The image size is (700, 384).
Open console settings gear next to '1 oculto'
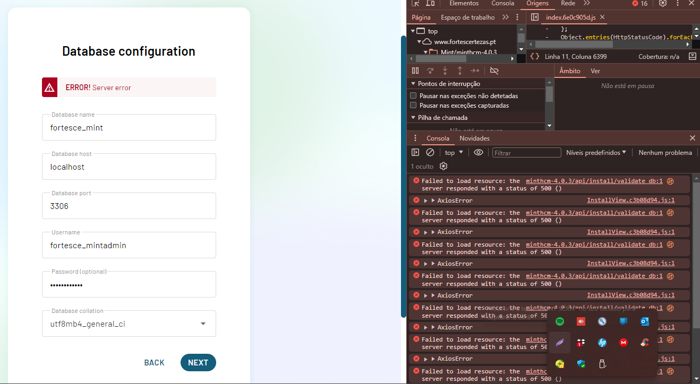coord(443,167)
